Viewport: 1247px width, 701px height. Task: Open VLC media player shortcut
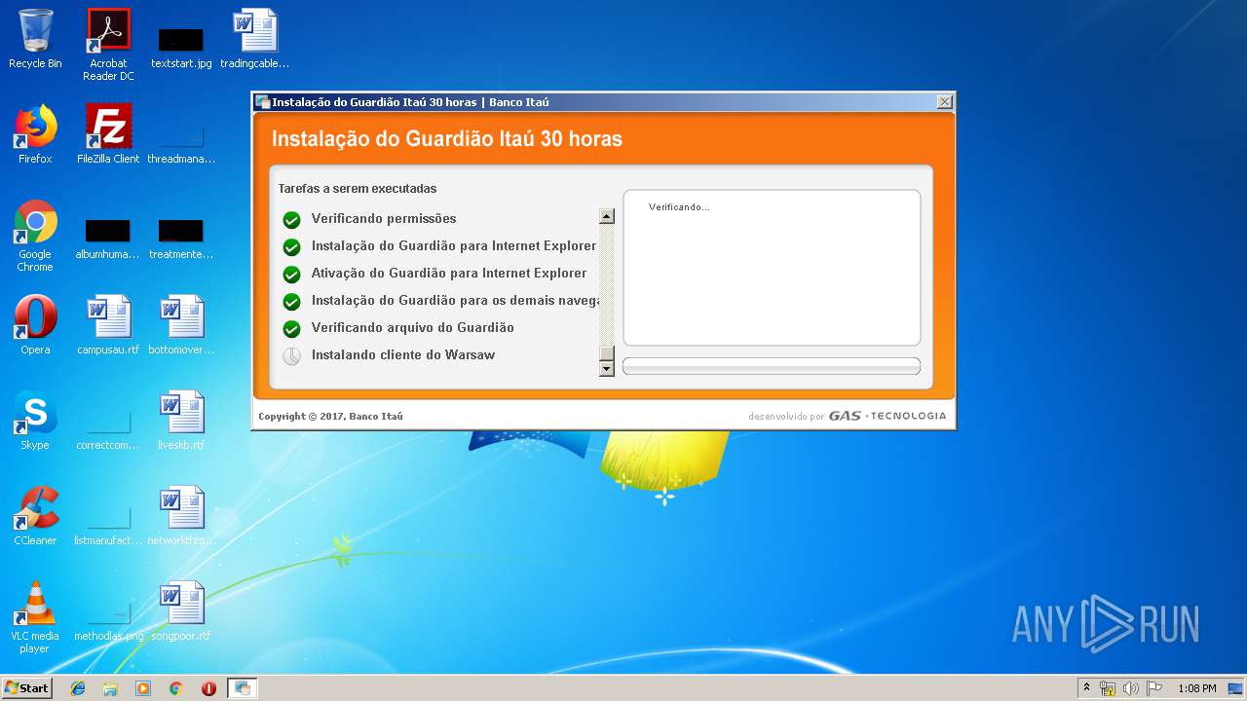pyautogui.click(x=35, y=617)
